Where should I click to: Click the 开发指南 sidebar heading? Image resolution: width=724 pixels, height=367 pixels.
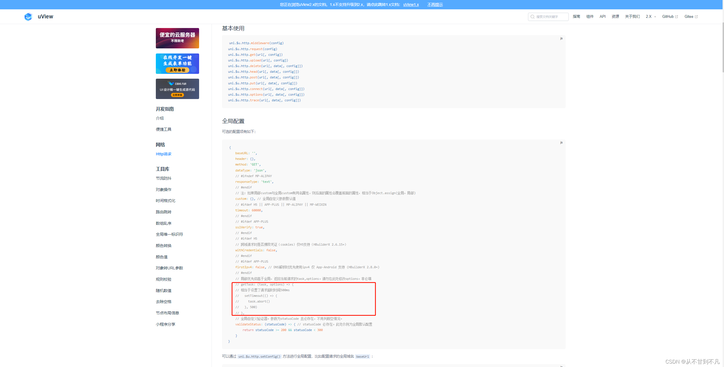coord(165,109)
